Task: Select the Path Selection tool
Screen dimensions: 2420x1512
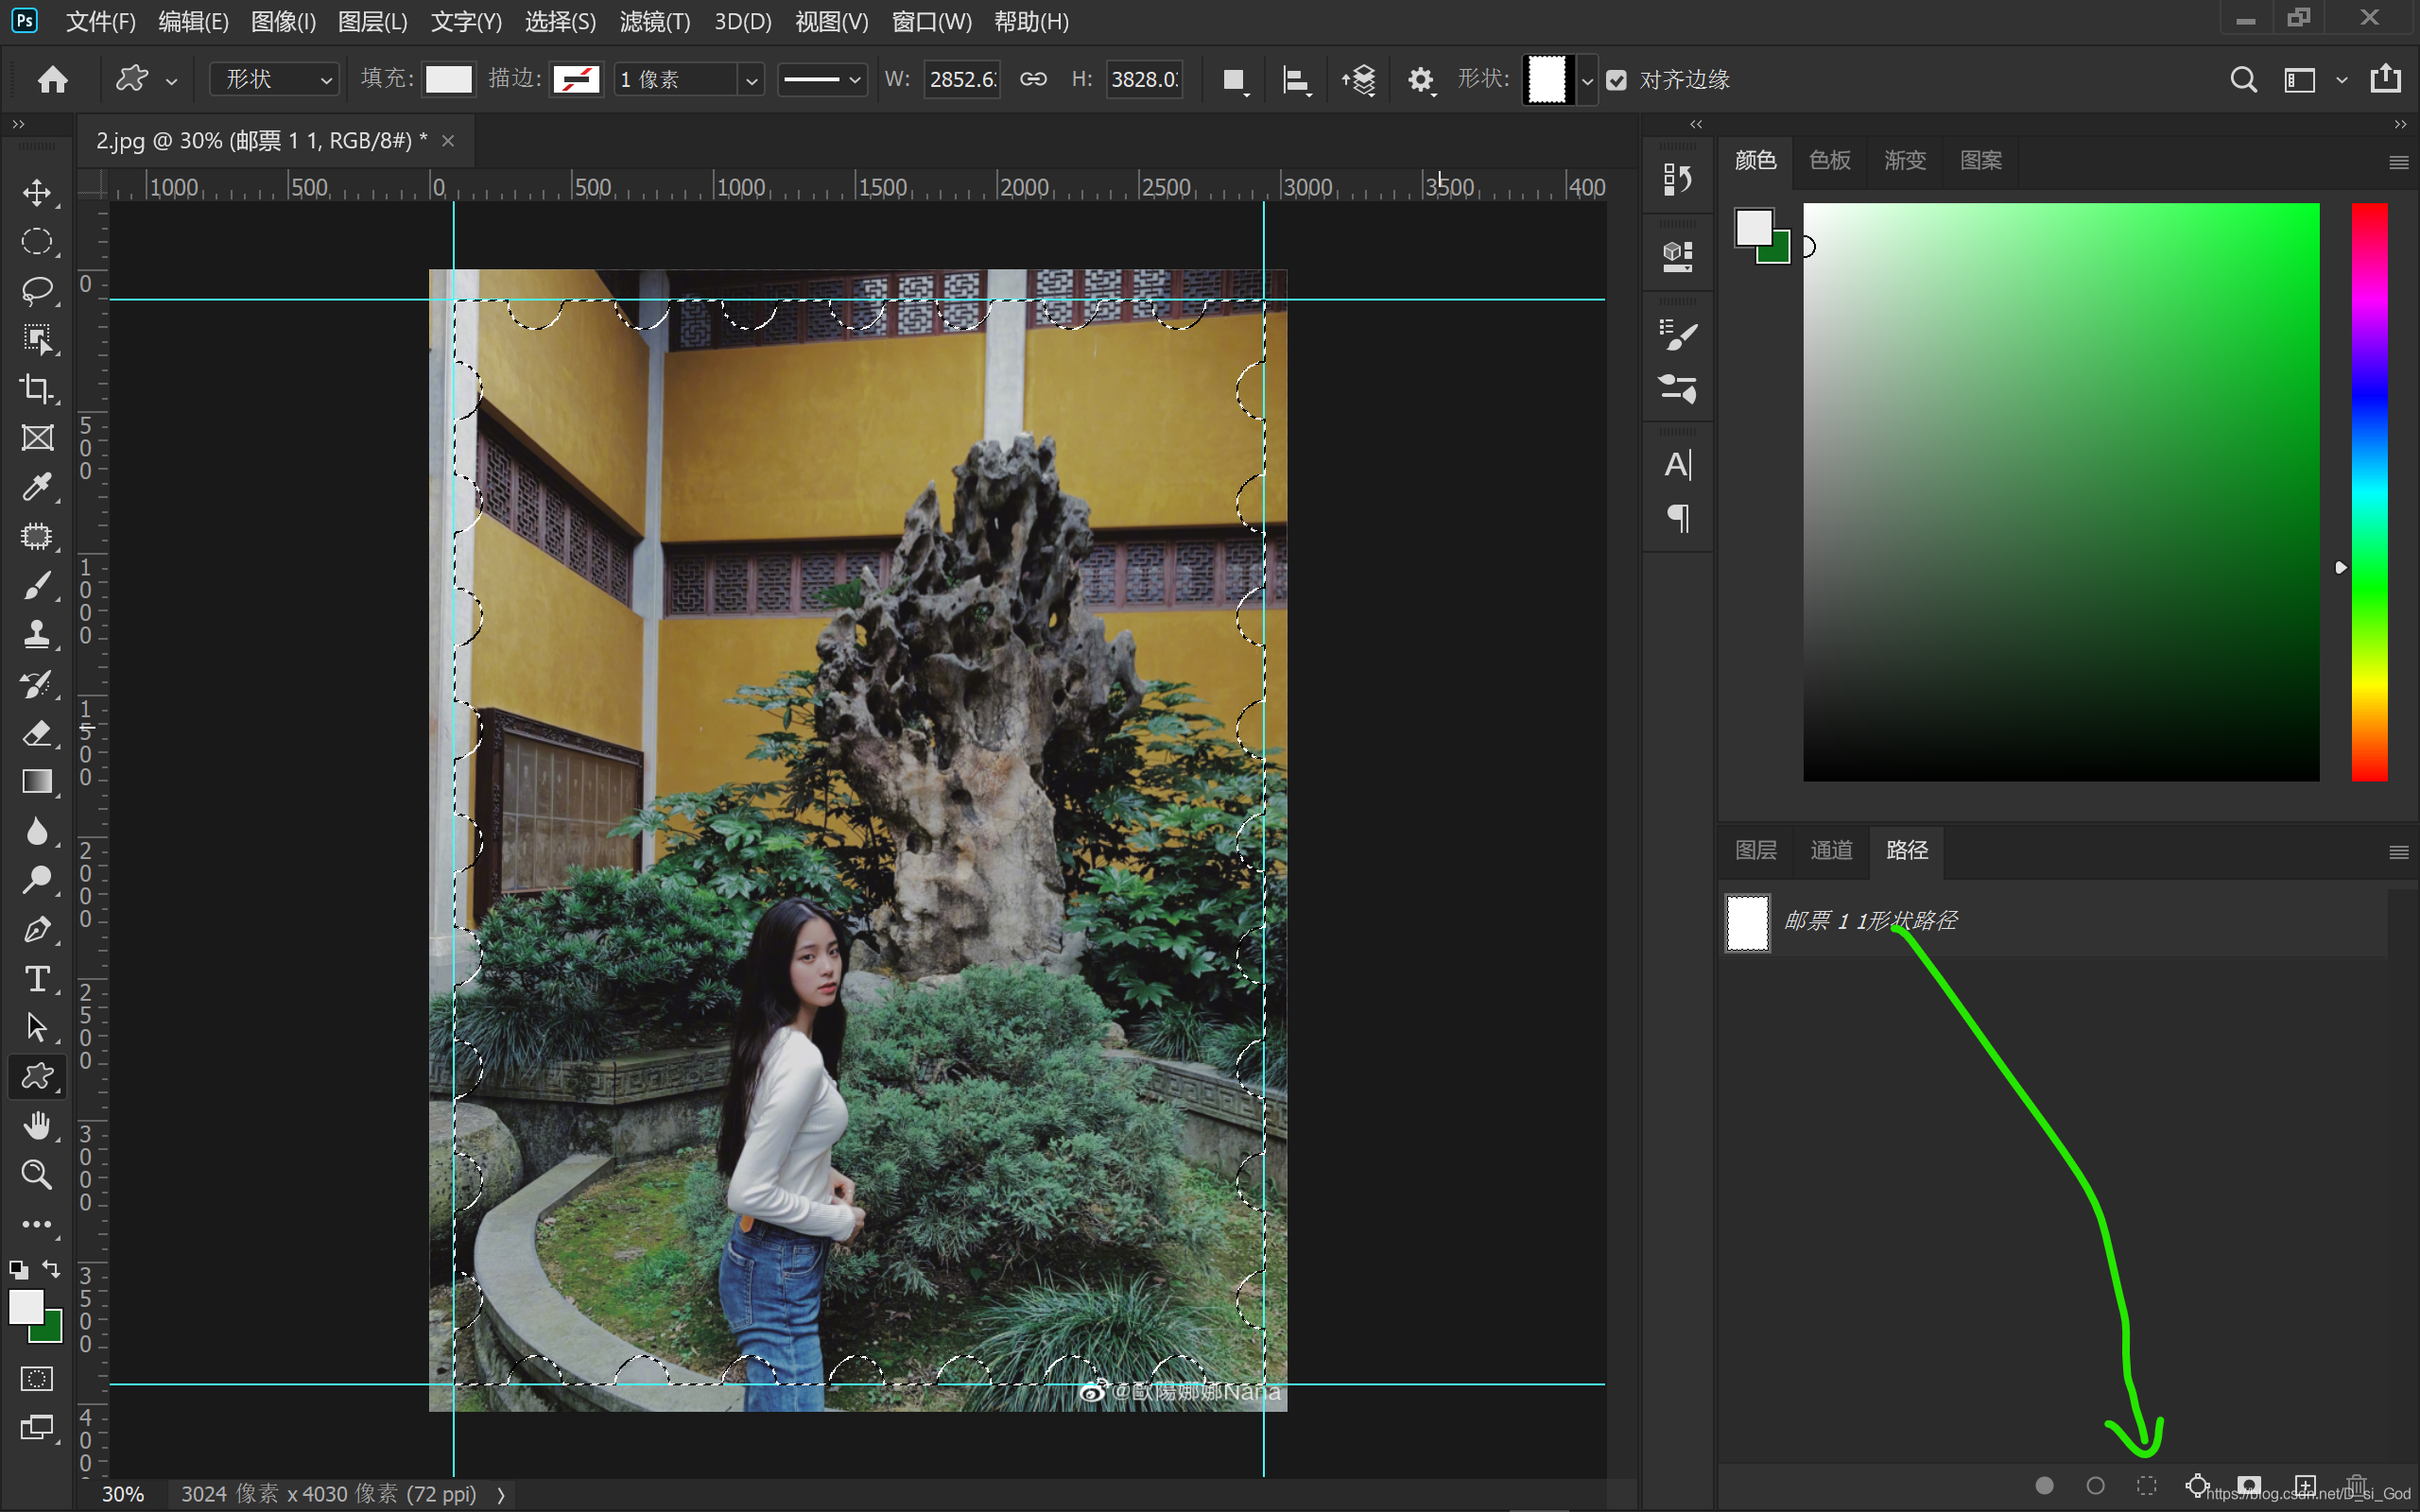Action: (x=37, y=1027)
